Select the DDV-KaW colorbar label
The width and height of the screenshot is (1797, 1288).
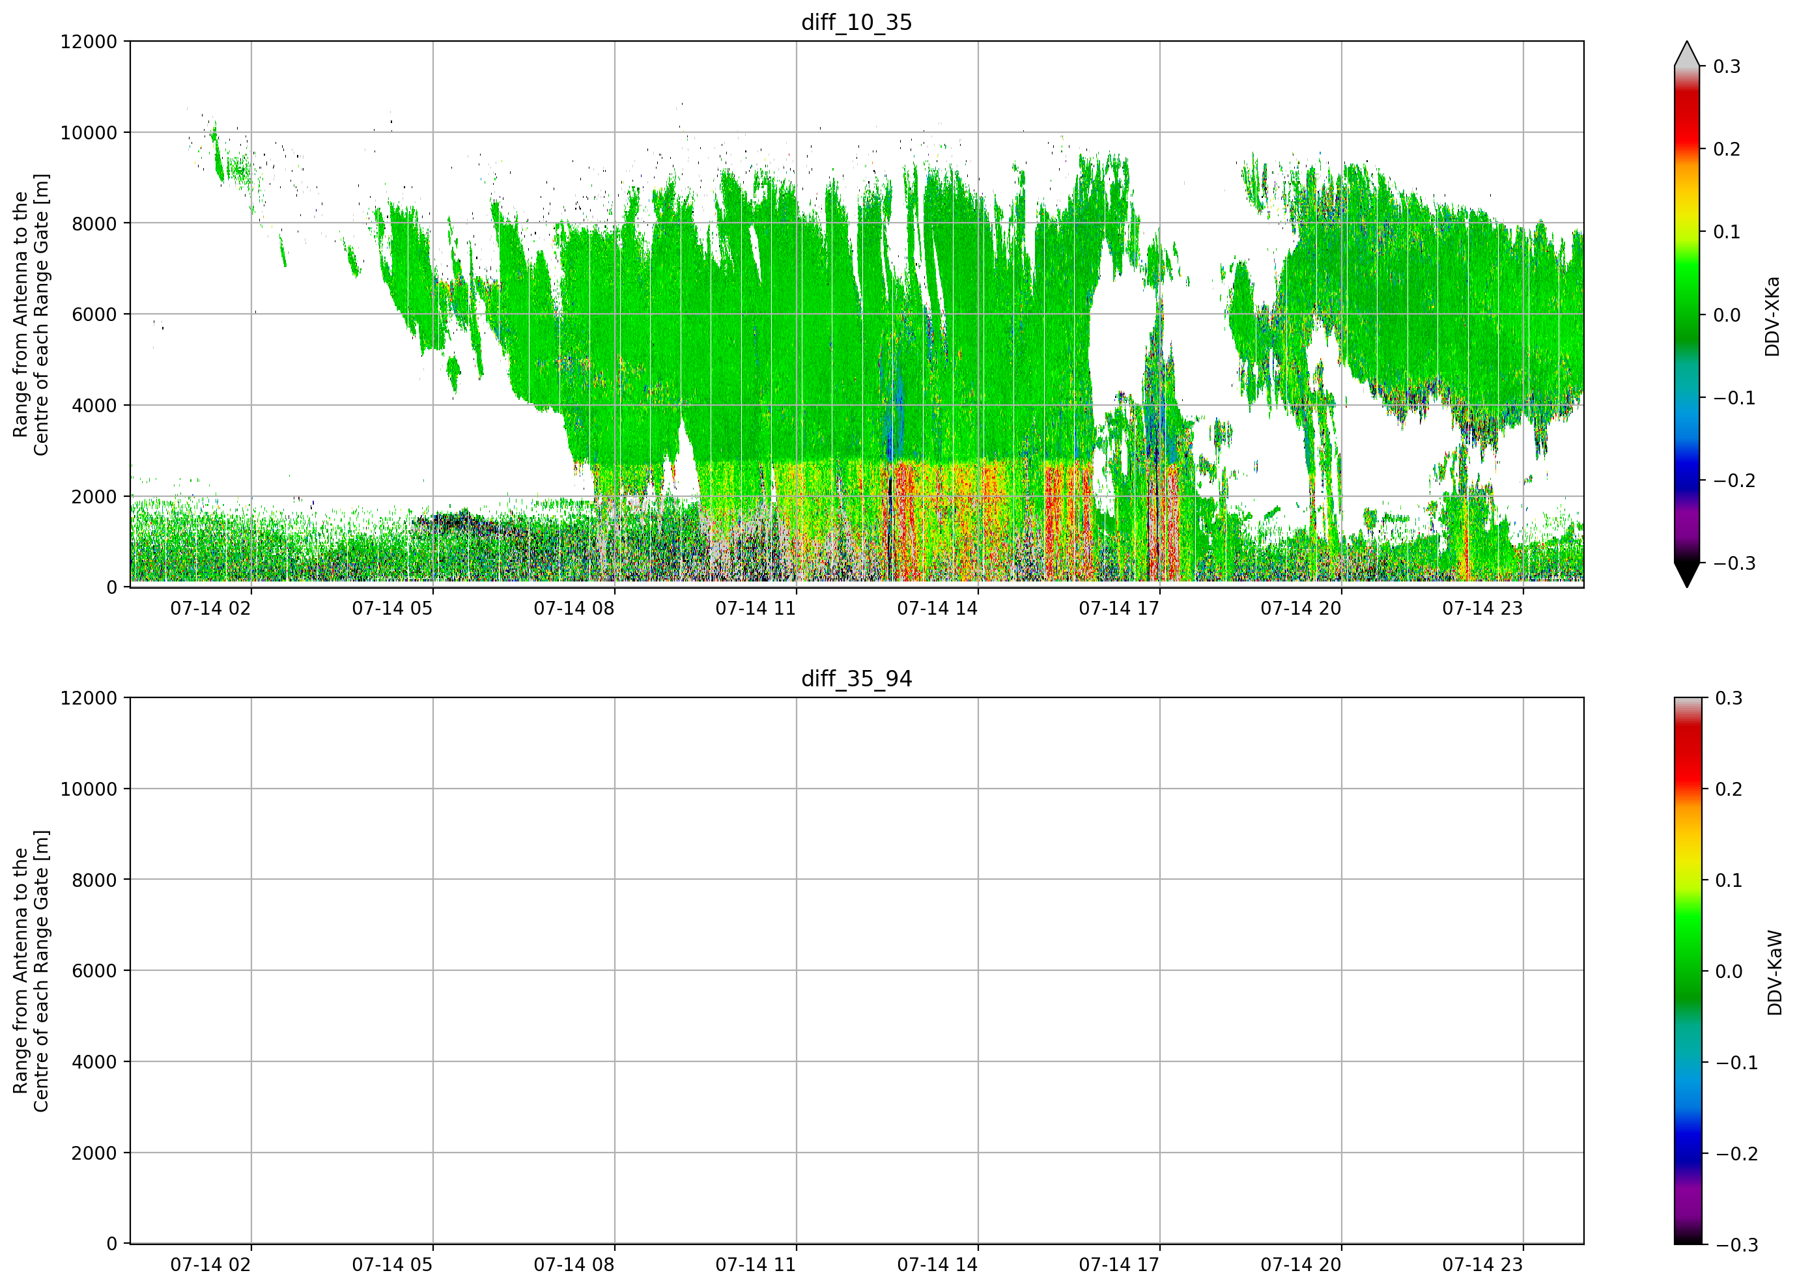1775,973
